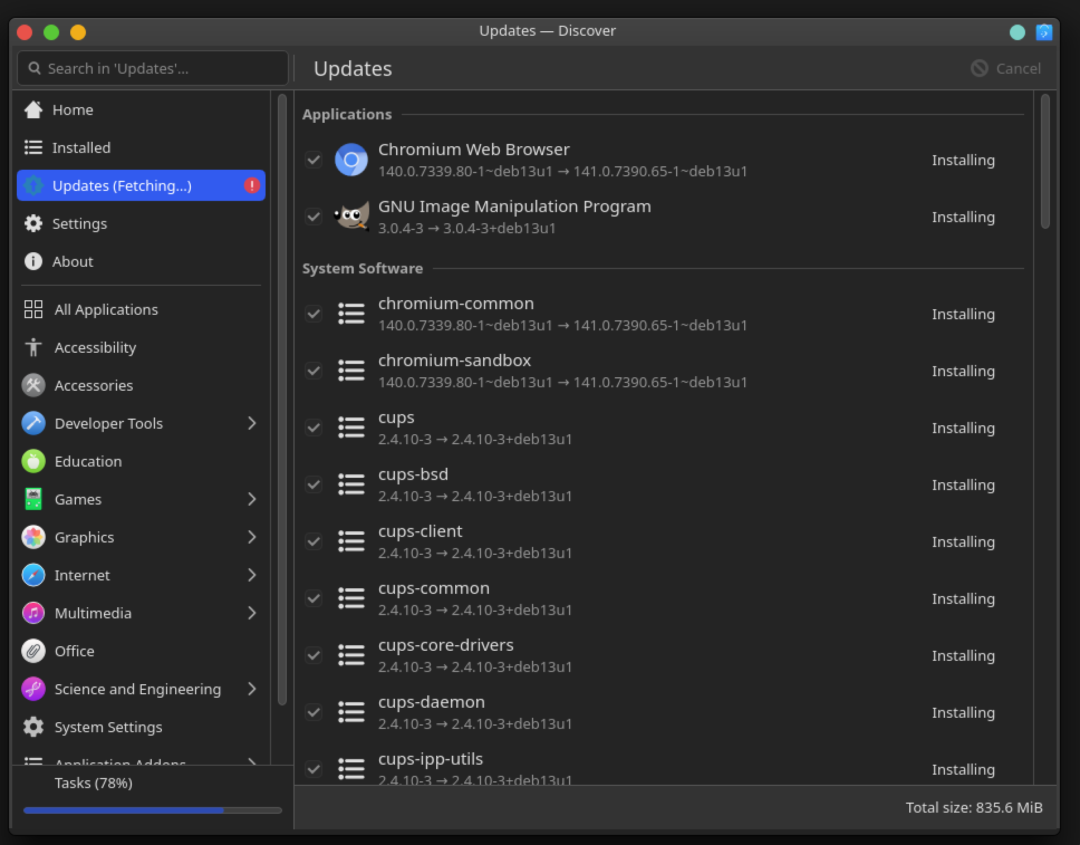Click the Tasks progress bar
This screenshot has width=1080, height=845.
(152, 810)
